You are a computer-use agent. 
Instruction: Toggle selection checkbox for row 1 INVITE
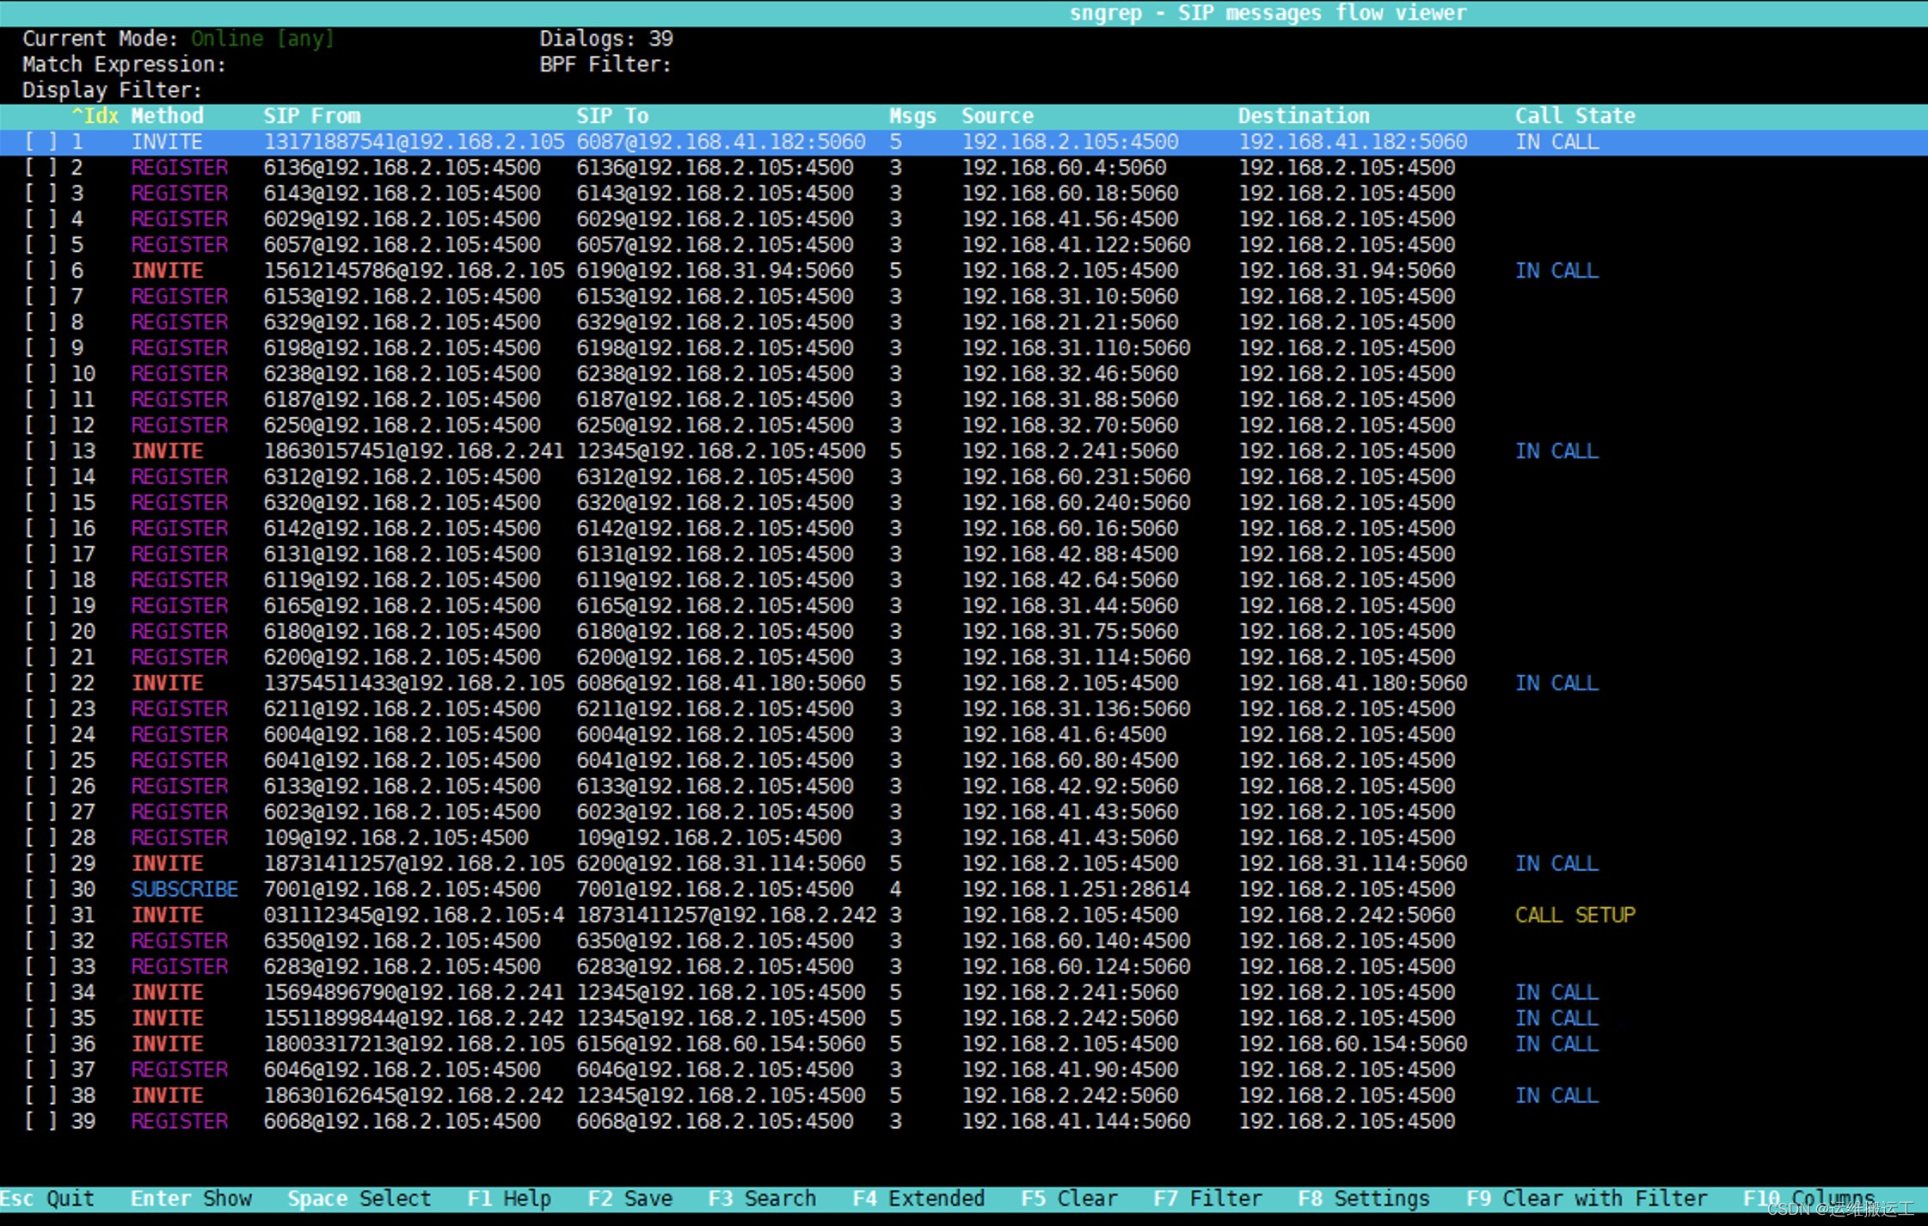pyautogui.click(x=40, y=142)
